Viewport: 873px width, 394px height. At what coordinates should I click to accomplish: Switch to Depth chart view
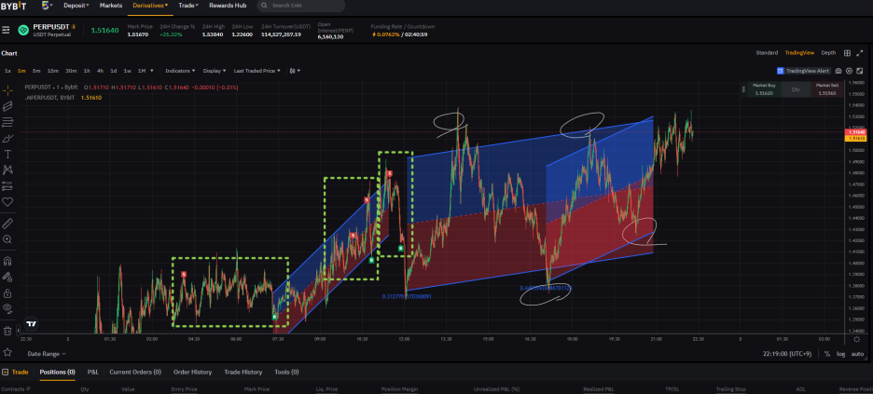[x=828, y=53]
